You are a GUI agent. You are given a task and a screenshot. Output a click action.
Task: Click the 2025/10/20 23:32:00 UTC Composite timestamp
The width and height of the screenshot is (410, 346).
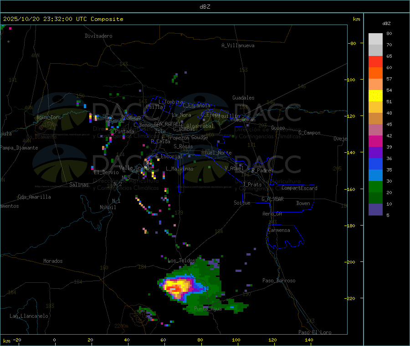[63, 19]
